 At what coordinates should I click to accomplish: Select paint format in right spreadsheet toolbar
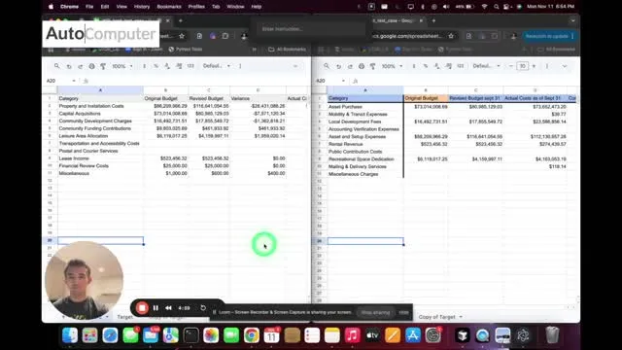click(373, 66)
